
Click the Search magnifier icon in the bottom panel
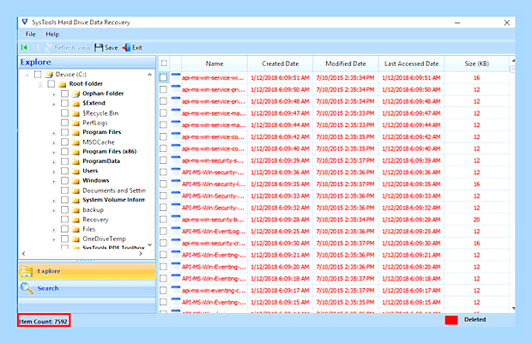[27, 288]
